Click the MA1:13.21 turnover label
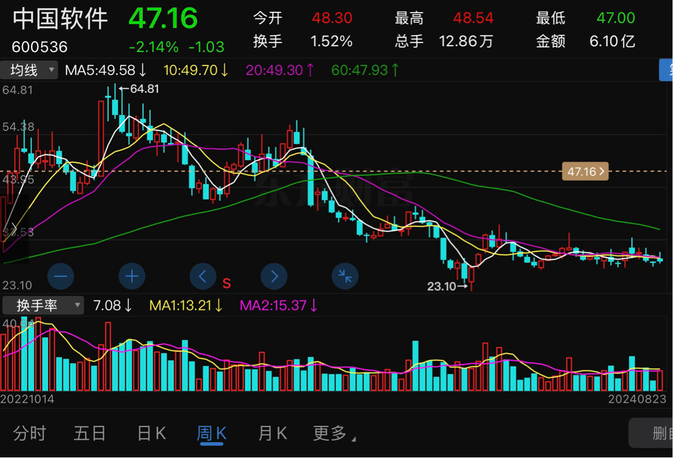This screenshot has height=458, width=673. pyautogui.click(x=186, y=306)
